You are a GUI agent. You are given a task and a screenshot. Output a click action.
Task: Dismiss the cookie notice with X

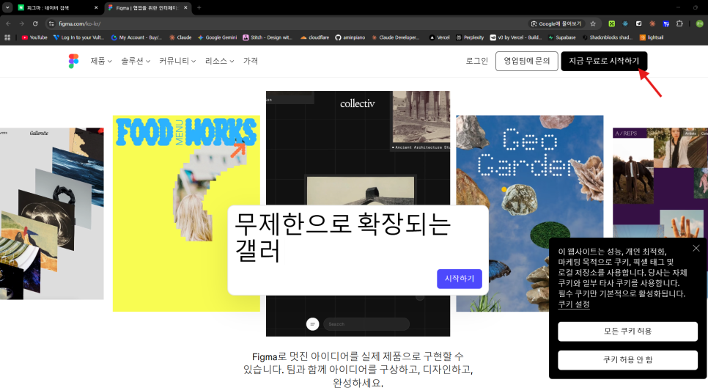pos(696,248)
